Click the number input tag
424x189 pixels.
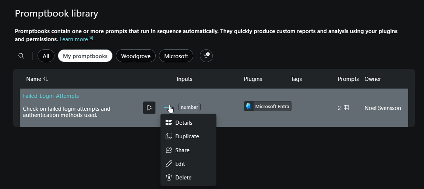(190, 107)
